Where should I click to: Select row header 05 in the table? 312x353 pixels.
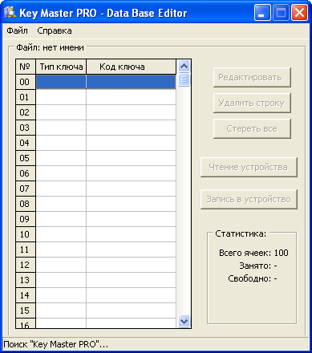(26, 158)
